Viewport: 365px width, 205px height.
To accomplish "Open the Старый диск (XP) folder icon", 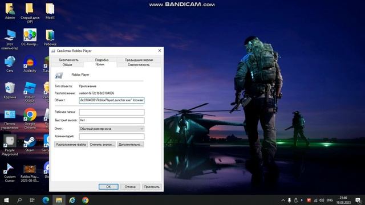I will [x=30, y=12].
